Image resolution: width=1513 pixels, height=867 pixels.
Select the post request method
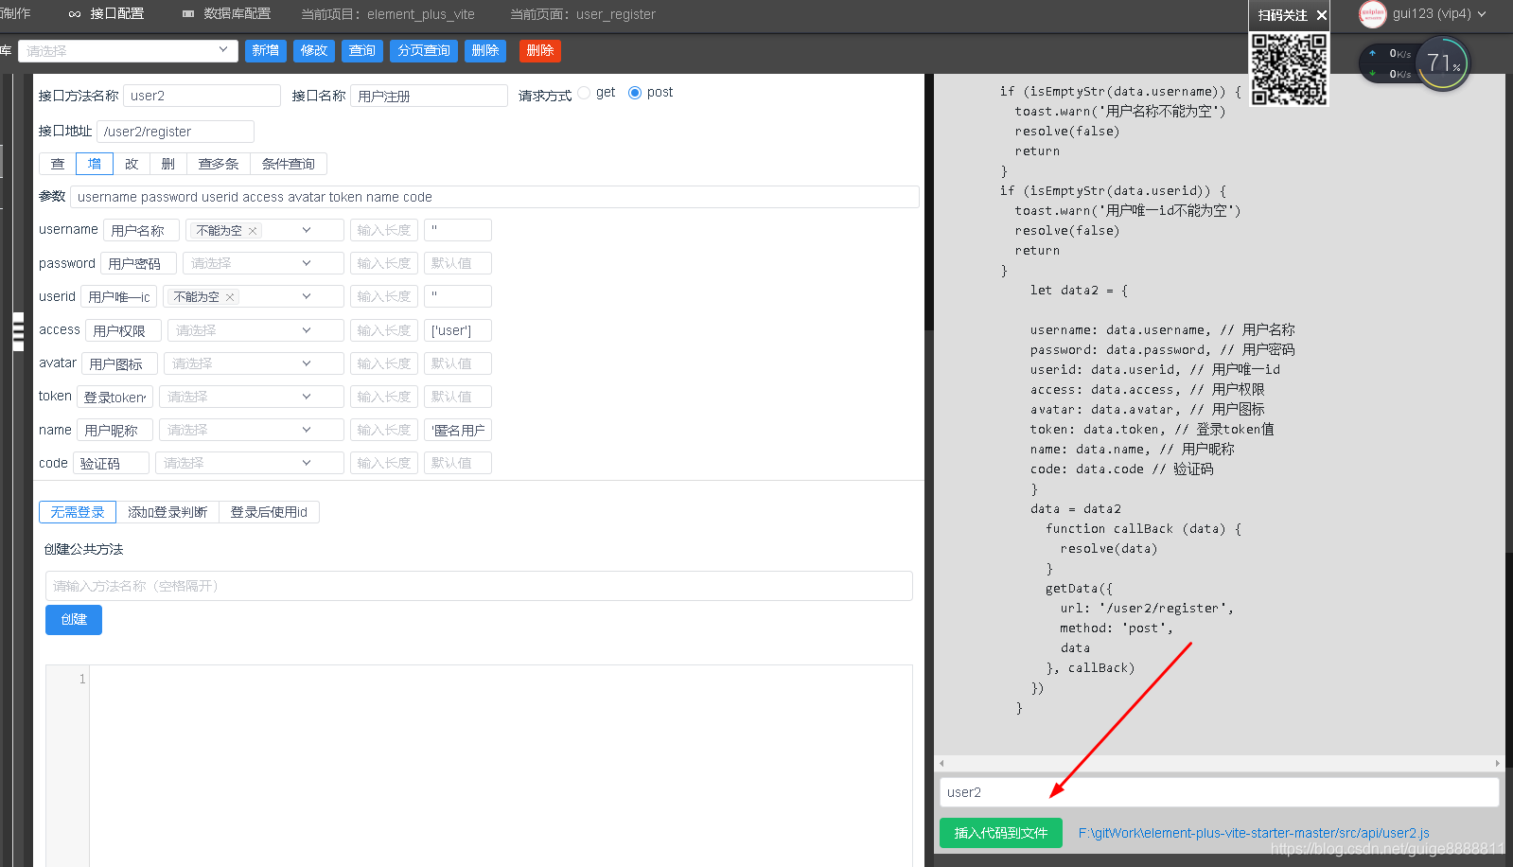click(635, 93)
